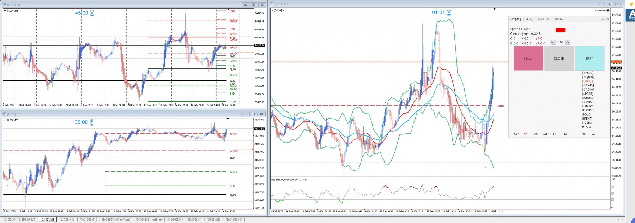This screenshot has height=223, width=635.
Task: Expand the [DJI30],M5 chart dropdown triangle
Action: tap(5, 120)
